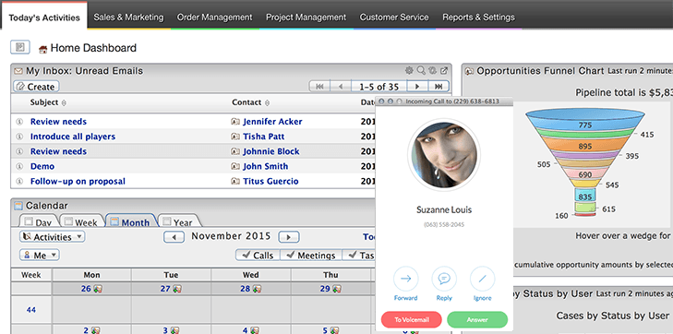Click info icon on the Demo row
673x334 pixels.
(x=18, y=166)
